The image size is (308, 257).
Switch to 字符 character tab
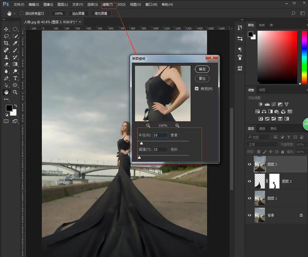point(262,90)
